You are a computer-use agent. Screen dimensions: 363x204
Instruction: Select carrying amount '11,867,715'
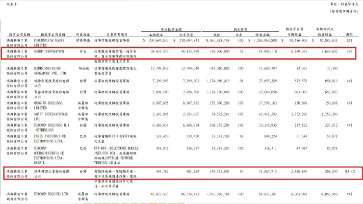(268, 172)
